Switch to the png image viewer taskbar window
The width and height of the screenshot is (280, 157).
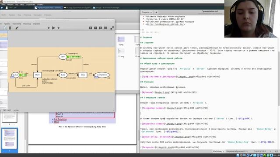[78, 8]
